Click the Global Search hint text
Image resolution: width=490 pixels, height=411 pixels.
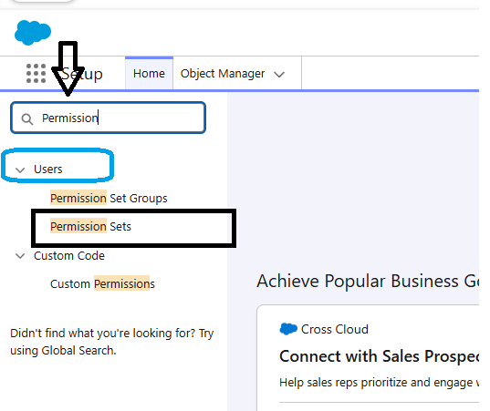112,342
